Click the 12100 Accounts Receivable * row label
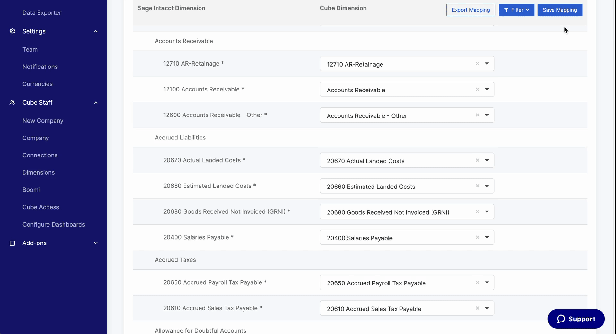Screen dimensions: 616x334 point(204,89)
